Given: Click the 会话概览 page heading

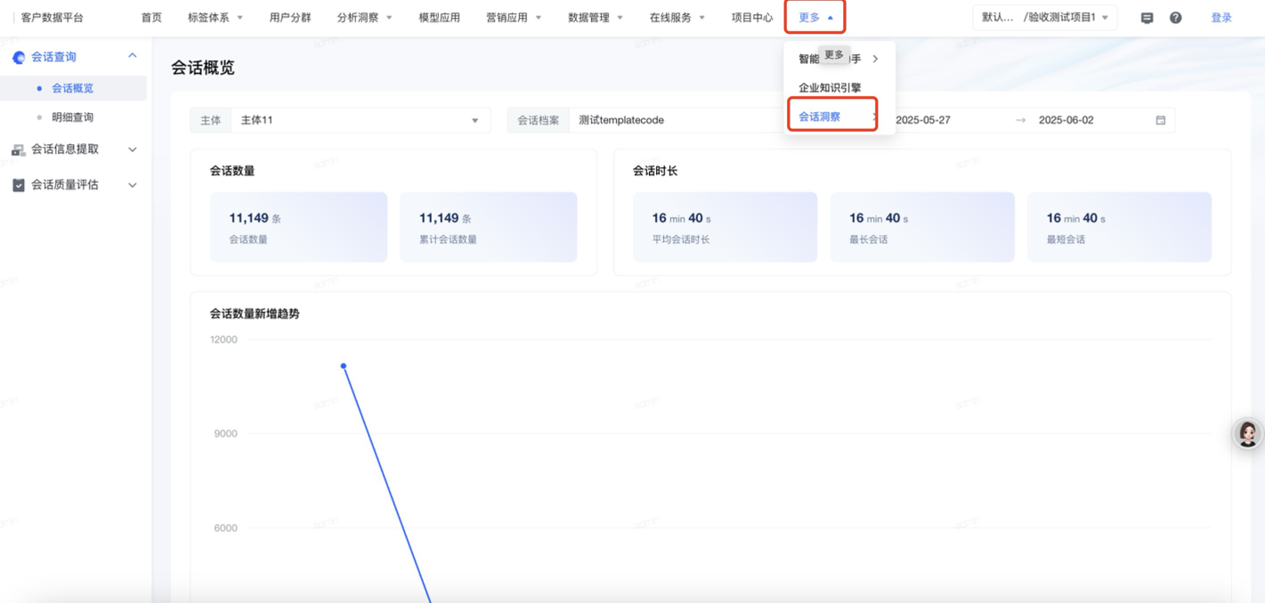Looking at the screenshot, I should click(x=203, y=68).
